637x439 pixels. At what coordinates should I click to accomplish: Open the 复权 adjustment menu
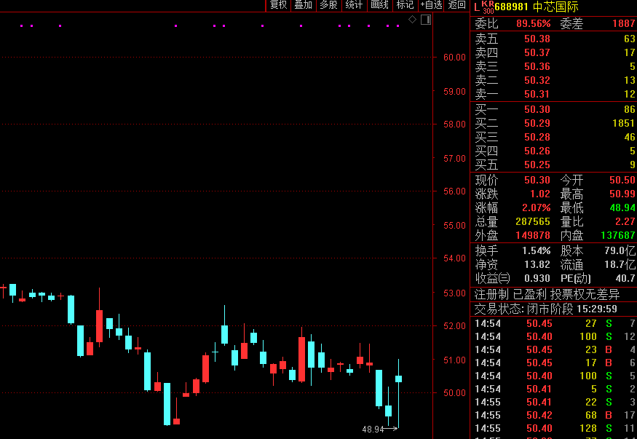pyautogui.click(x=278, y=5)
